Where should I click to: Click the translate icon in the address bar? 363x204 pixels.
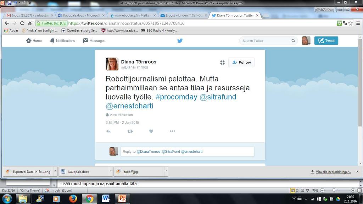tap(345, 23)
